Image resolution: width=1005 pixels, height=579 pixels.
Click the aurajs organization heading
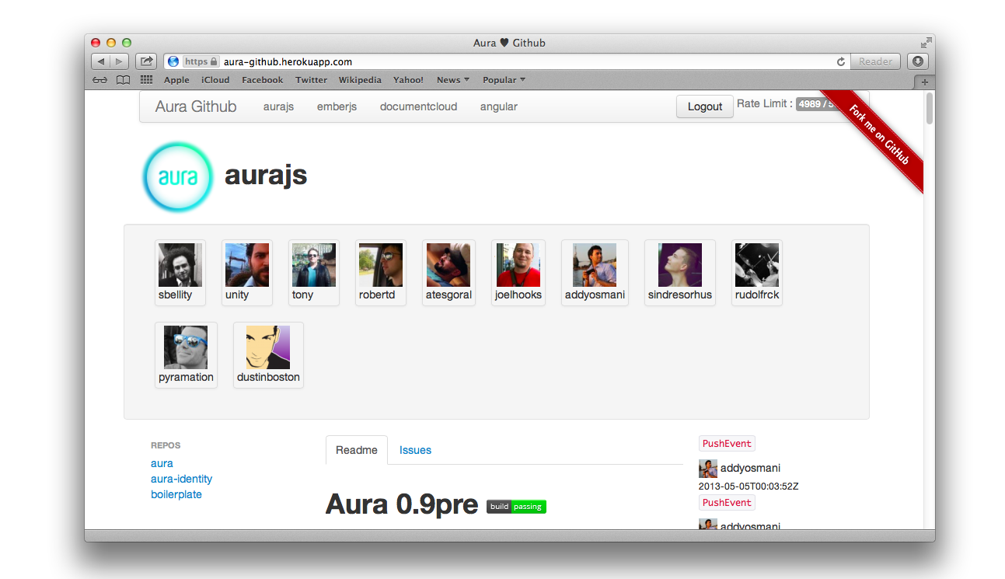coord(266,176)
